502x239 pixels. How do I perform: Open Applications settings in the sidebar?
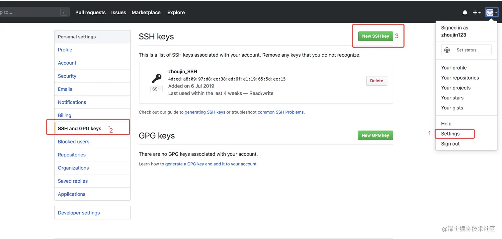click(x=92, y=194)
